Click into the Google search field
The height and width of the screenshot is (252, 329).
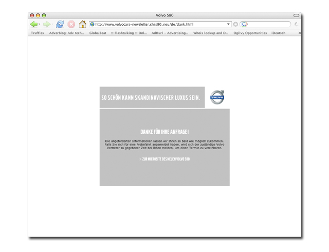click(x=268, y=24)
